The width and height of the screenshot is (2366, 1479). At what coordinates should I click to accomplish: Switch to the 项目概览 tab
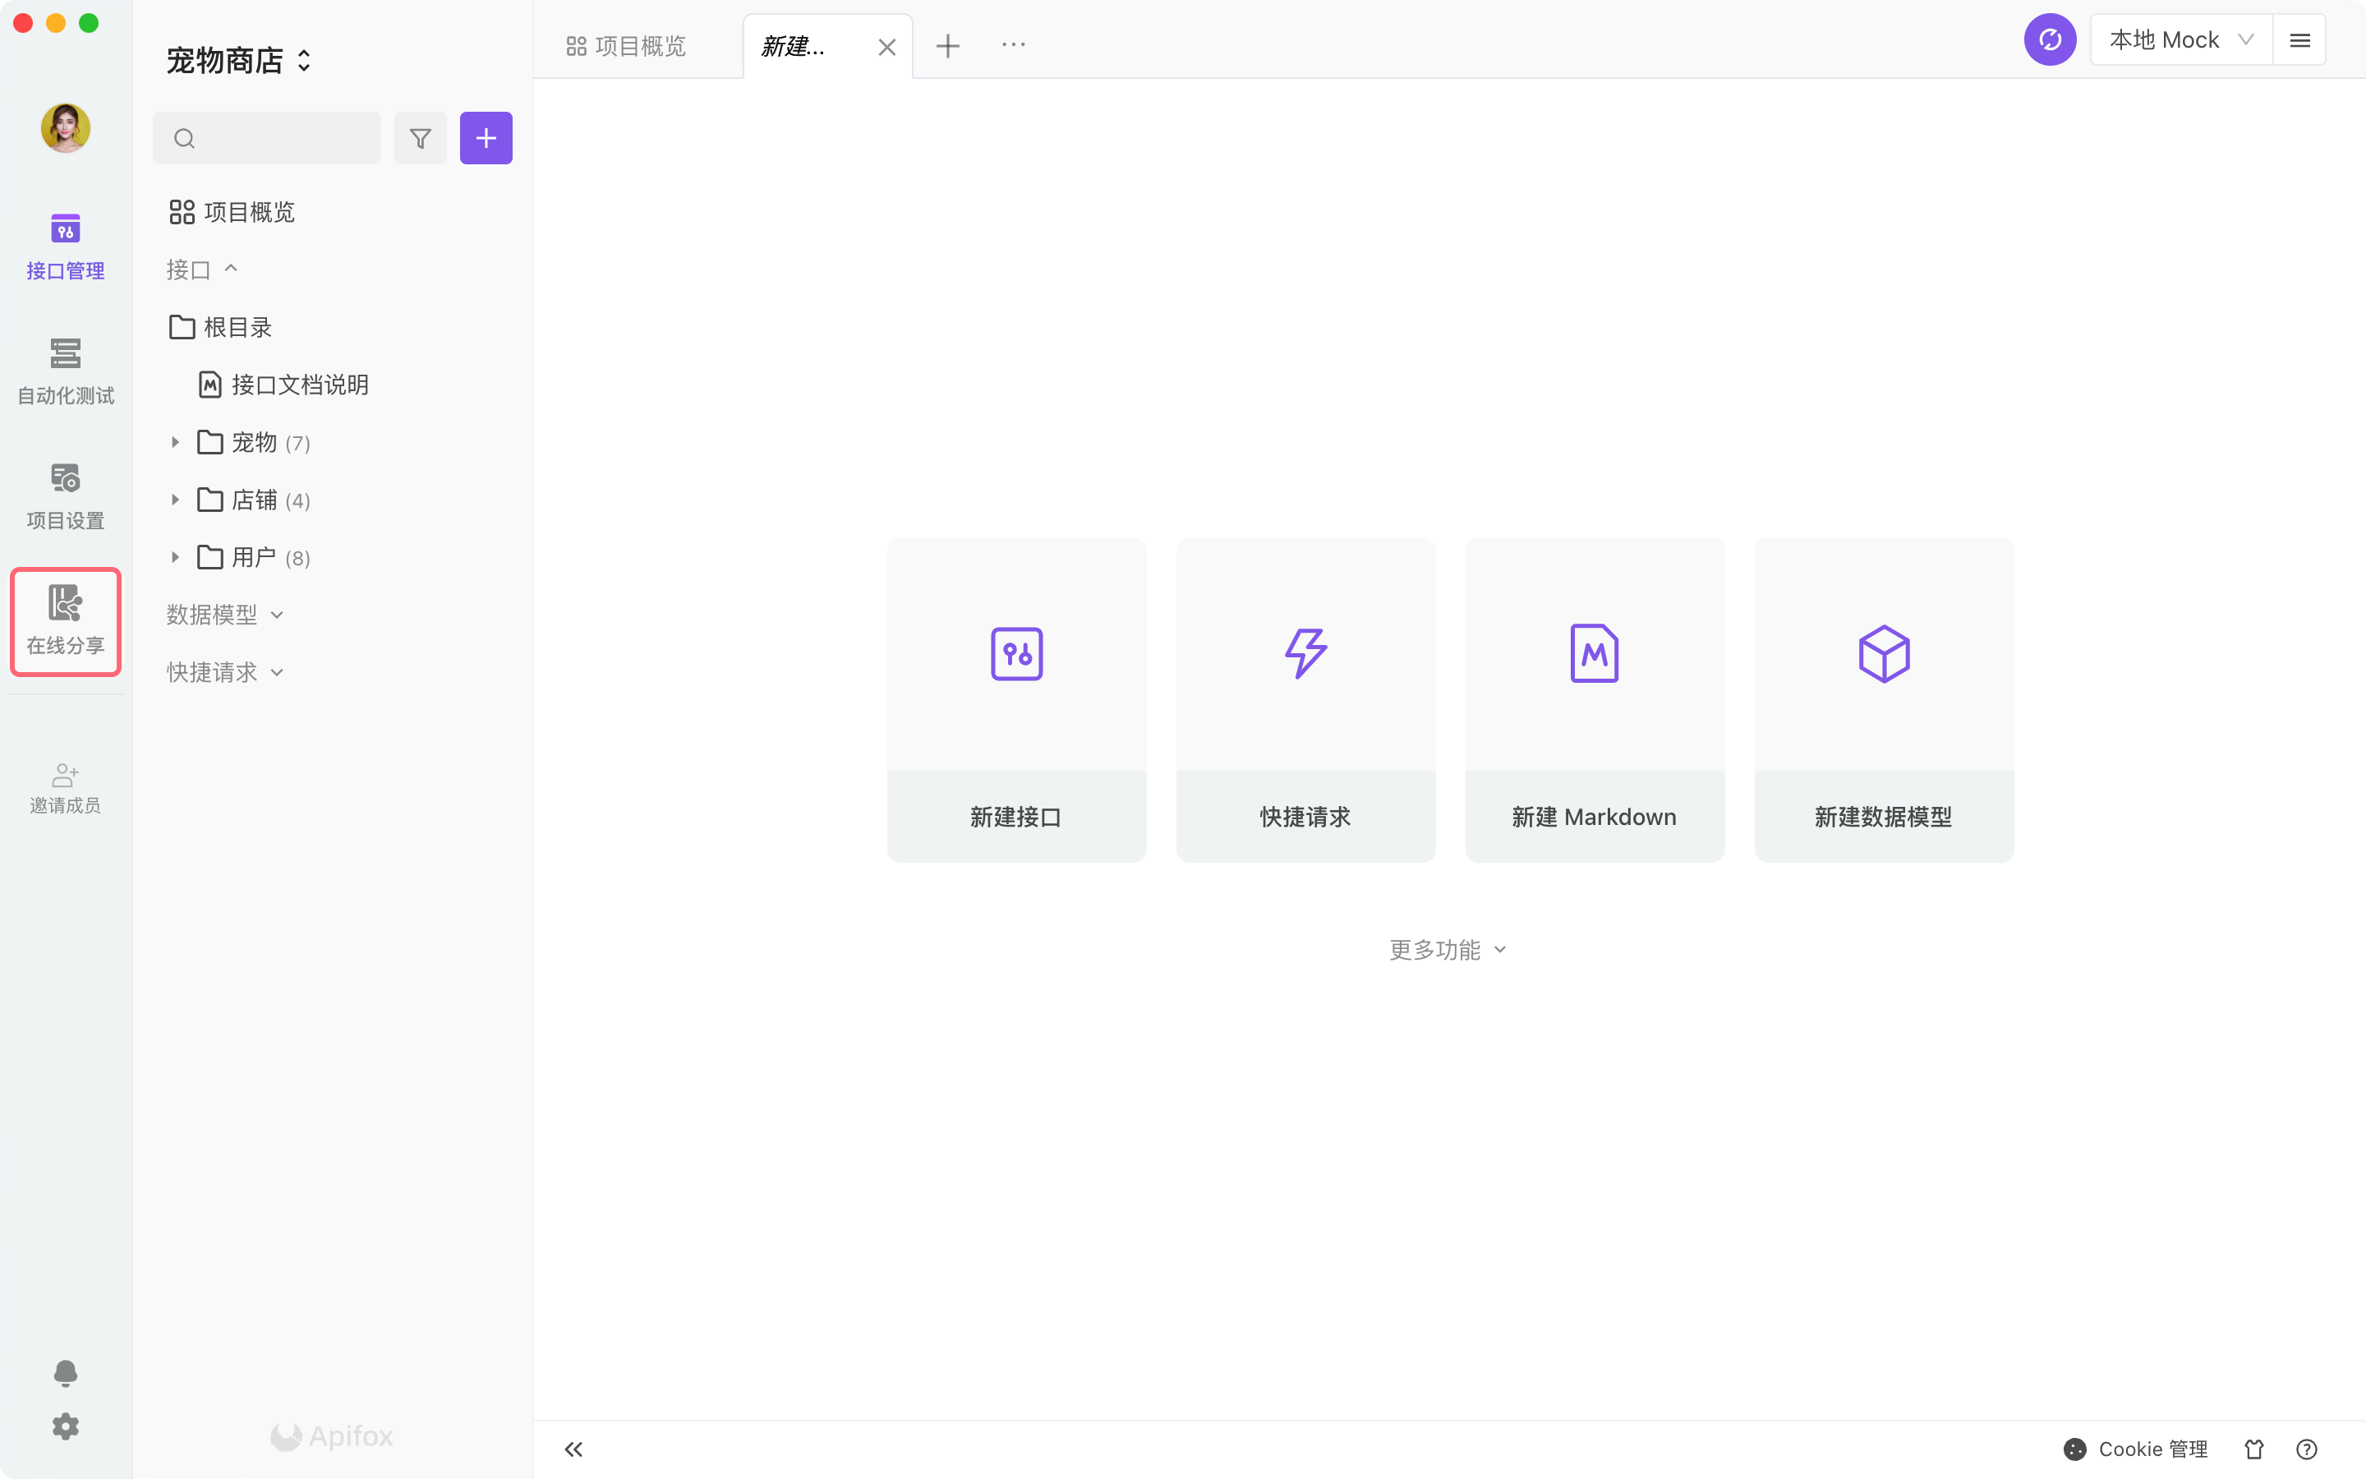627,46
